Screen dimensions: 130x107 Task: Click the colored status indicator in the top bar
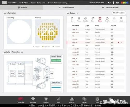pos(125,3)
